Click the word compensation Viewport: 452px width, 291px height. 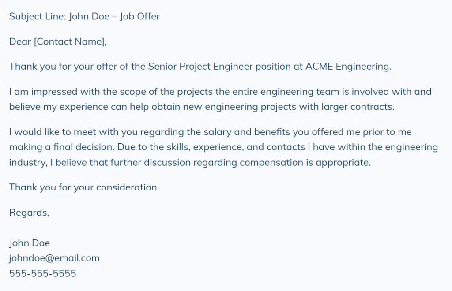(x=271, y=163)
